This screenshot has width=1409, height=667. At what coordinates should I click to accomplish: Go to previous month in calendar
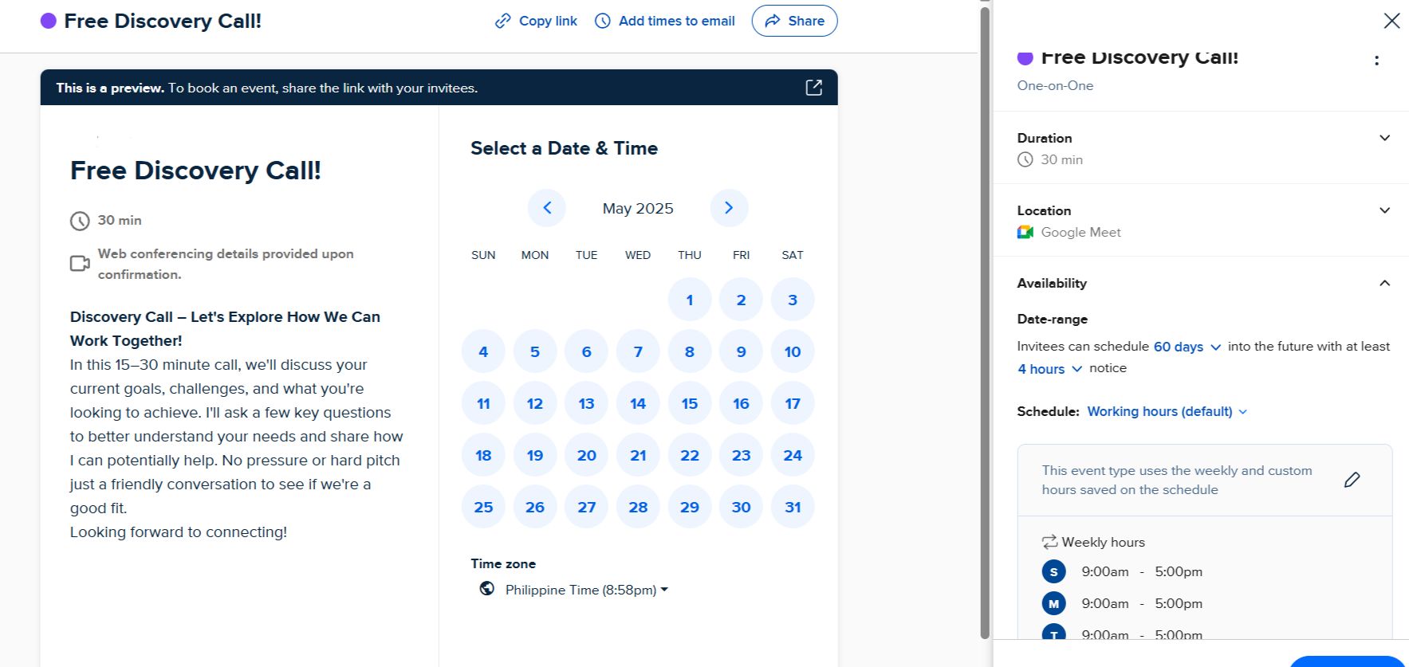[547, 208]
